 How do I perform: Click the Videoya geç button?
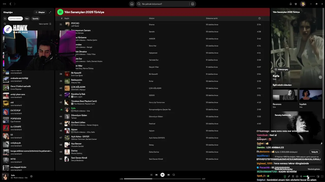pos(281,69)
